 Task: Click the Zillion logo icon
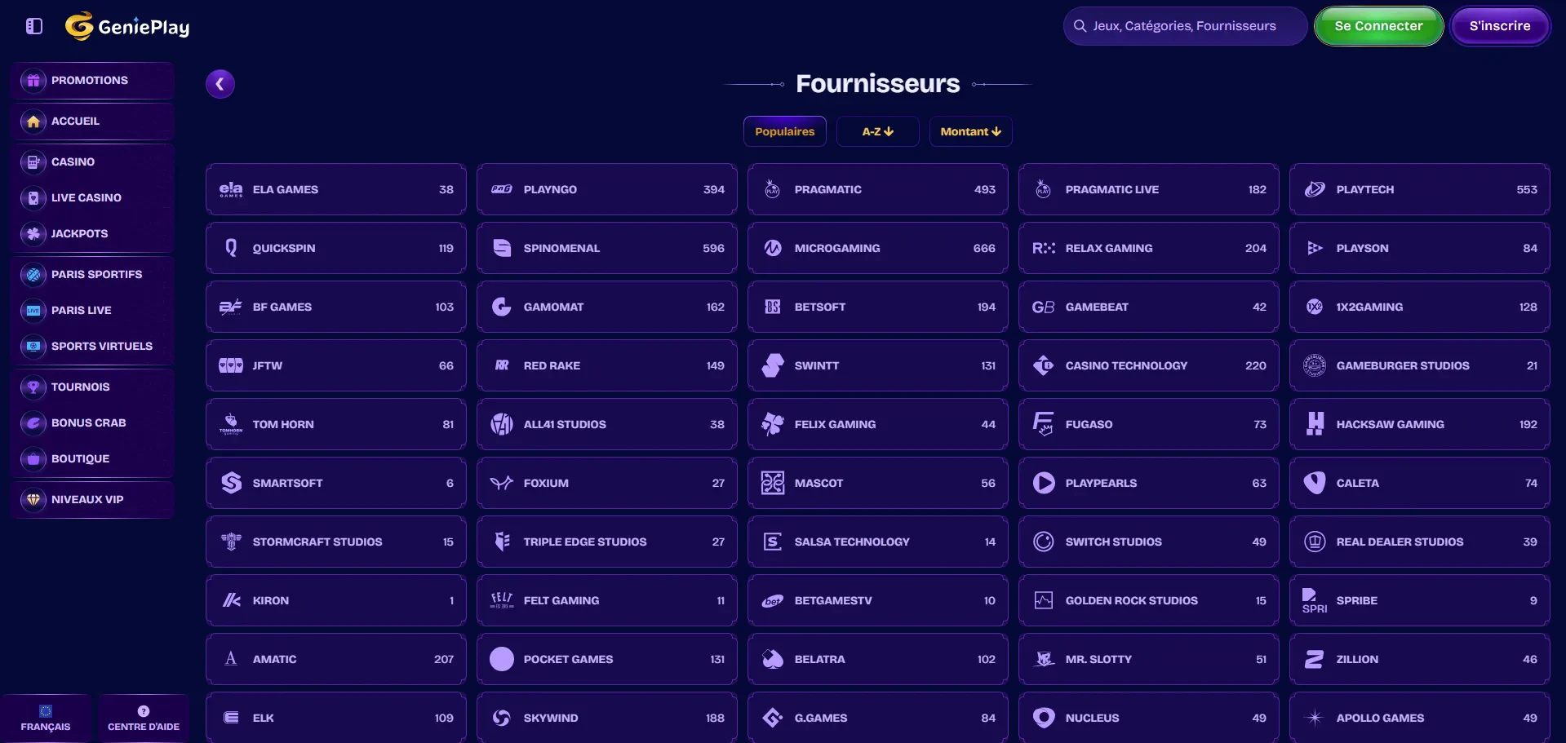point(1315,659)
